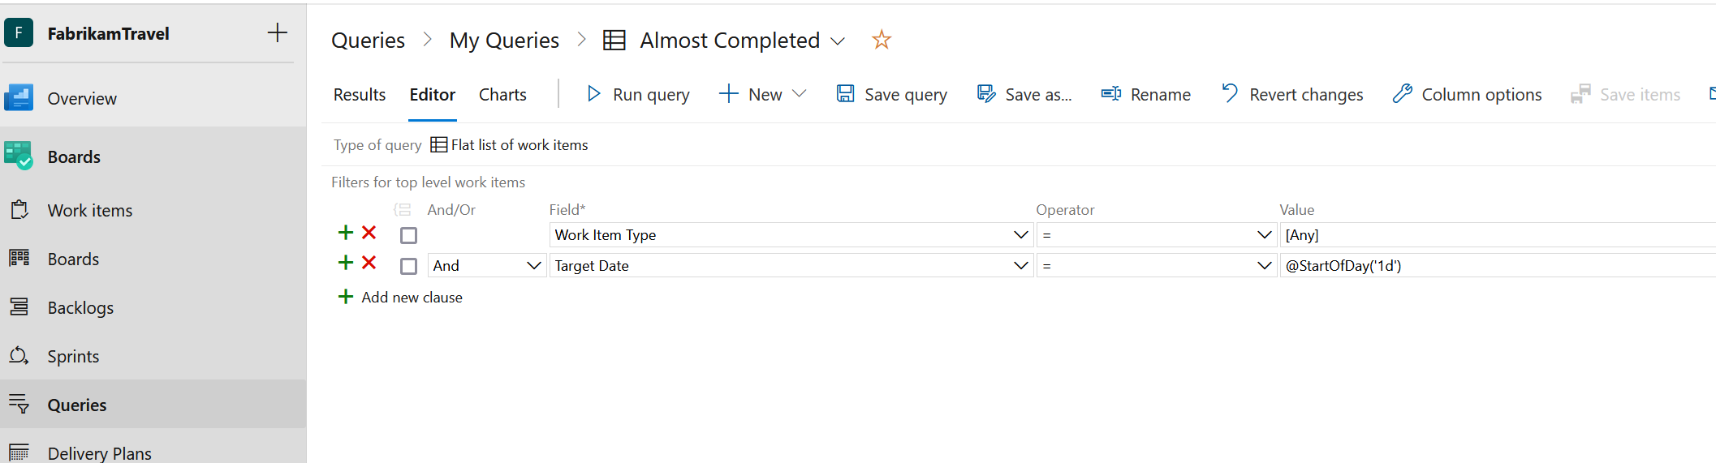Screen dimensions: 1716x463
Task: Switch to the Results tab
Action: click(359, 95)
